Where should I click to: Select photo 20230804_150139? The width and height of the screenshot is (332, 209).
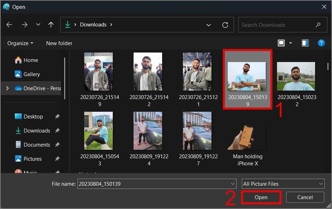point(247,80)
